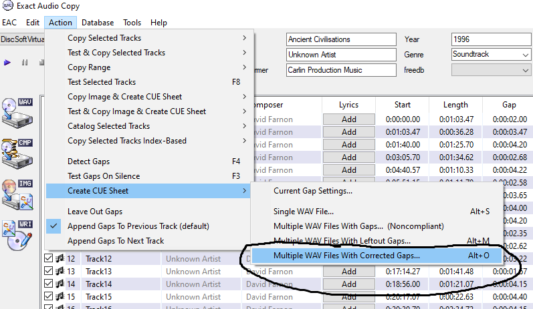533x309 pixels.
Task: Open the freedb dropdown
Action: [491, 70]
